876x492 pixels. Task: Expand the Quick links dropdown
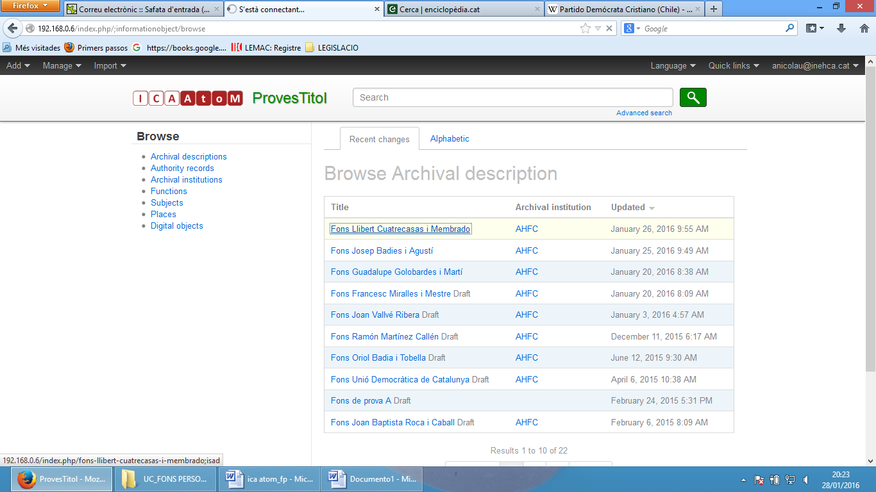734,65
